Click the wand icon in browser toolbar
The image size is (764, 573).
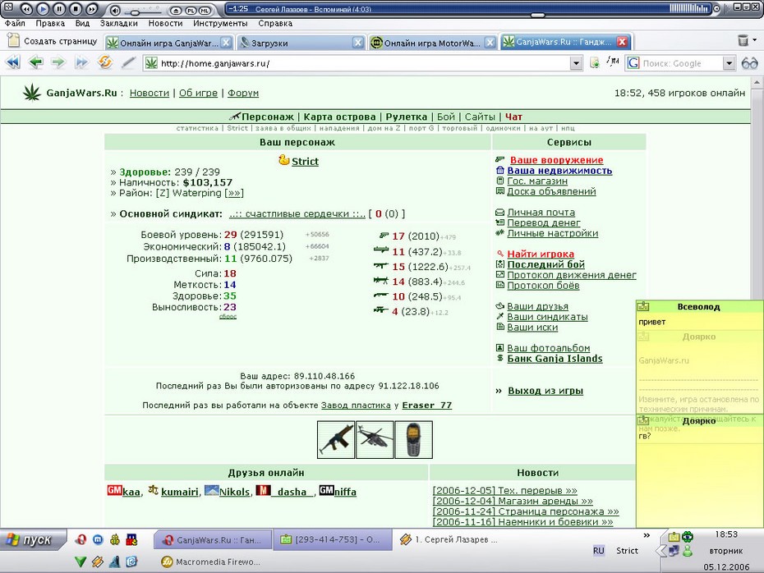[128, 62]
